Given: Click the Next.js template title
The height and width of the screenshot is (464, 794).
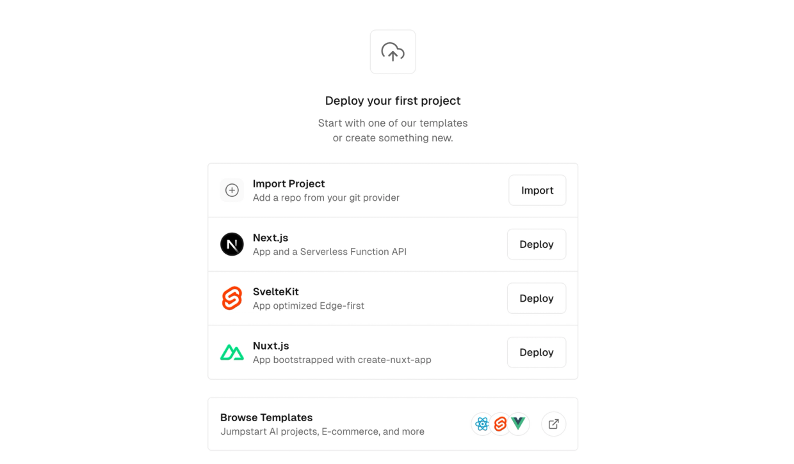Looking at the screenshot, I should (x=270, y=238).
